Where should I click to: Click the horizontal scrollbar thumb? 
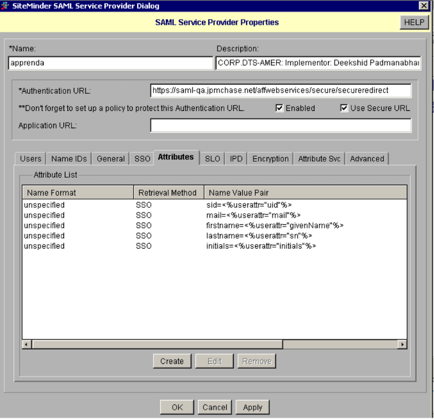[x=157, y=344]
